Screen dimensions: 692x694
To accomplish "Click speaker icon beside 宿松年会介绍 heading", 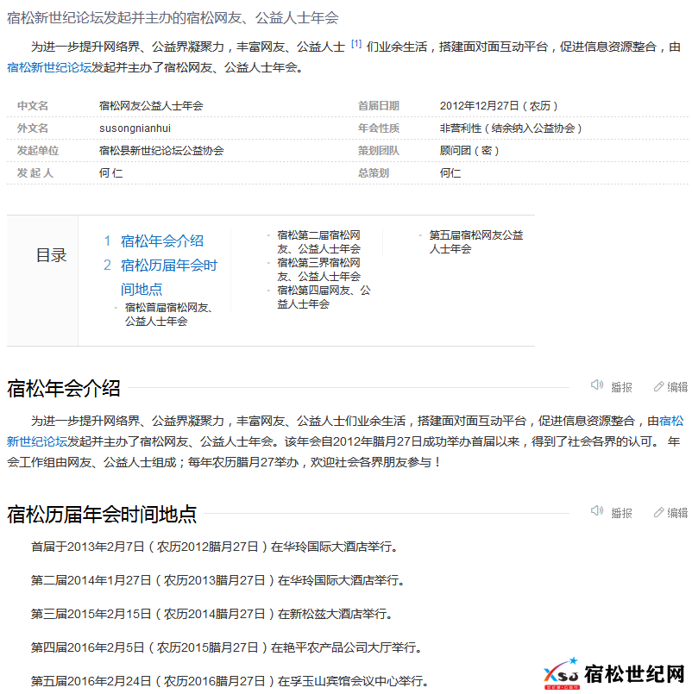I will point(597,385).
